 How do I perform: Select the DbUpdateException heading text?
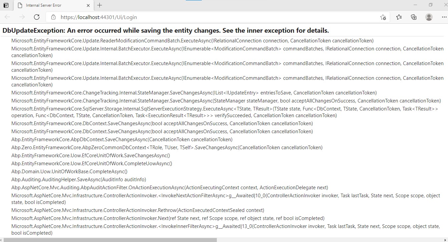click(x=165, y=30)
